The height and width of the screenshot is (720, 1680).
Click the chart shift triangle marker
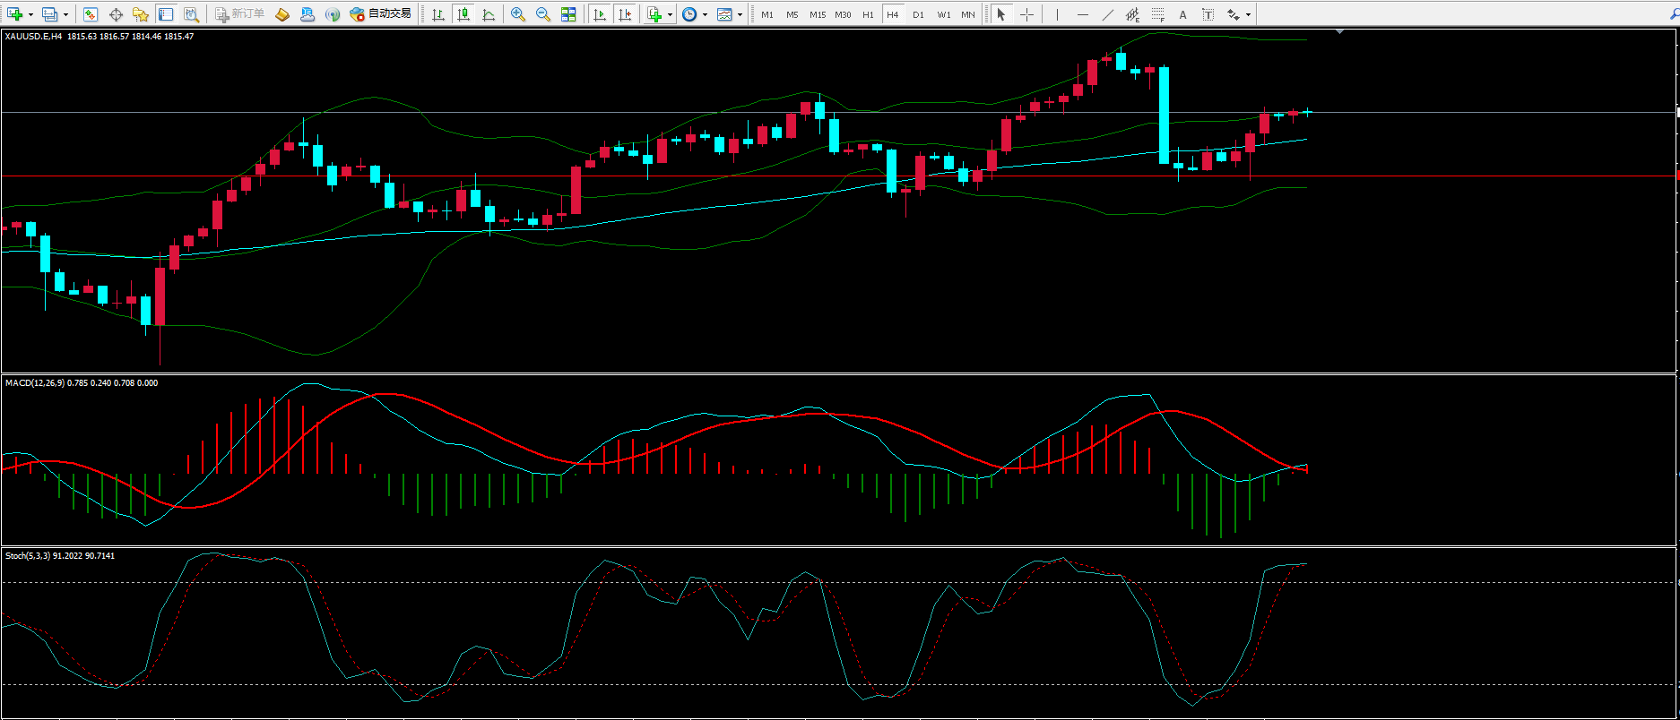pos(1339,32)
